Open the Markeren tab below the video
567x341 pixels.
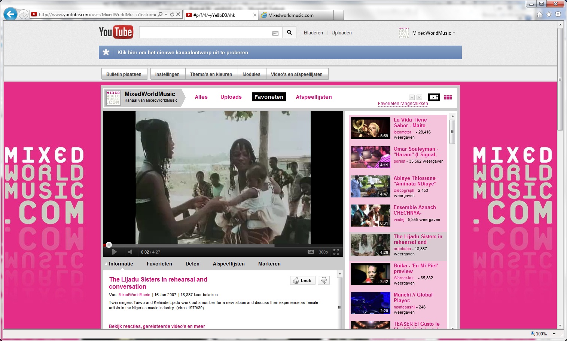coord(269,264)
